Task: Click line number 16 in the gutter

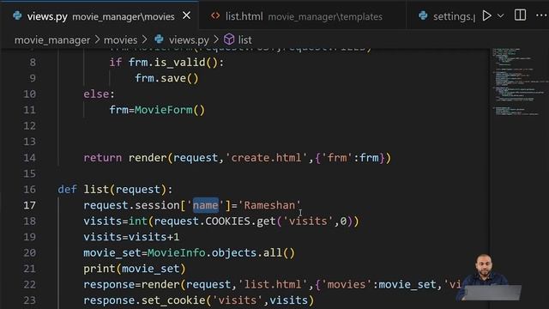Action: [x=30, y=190]
